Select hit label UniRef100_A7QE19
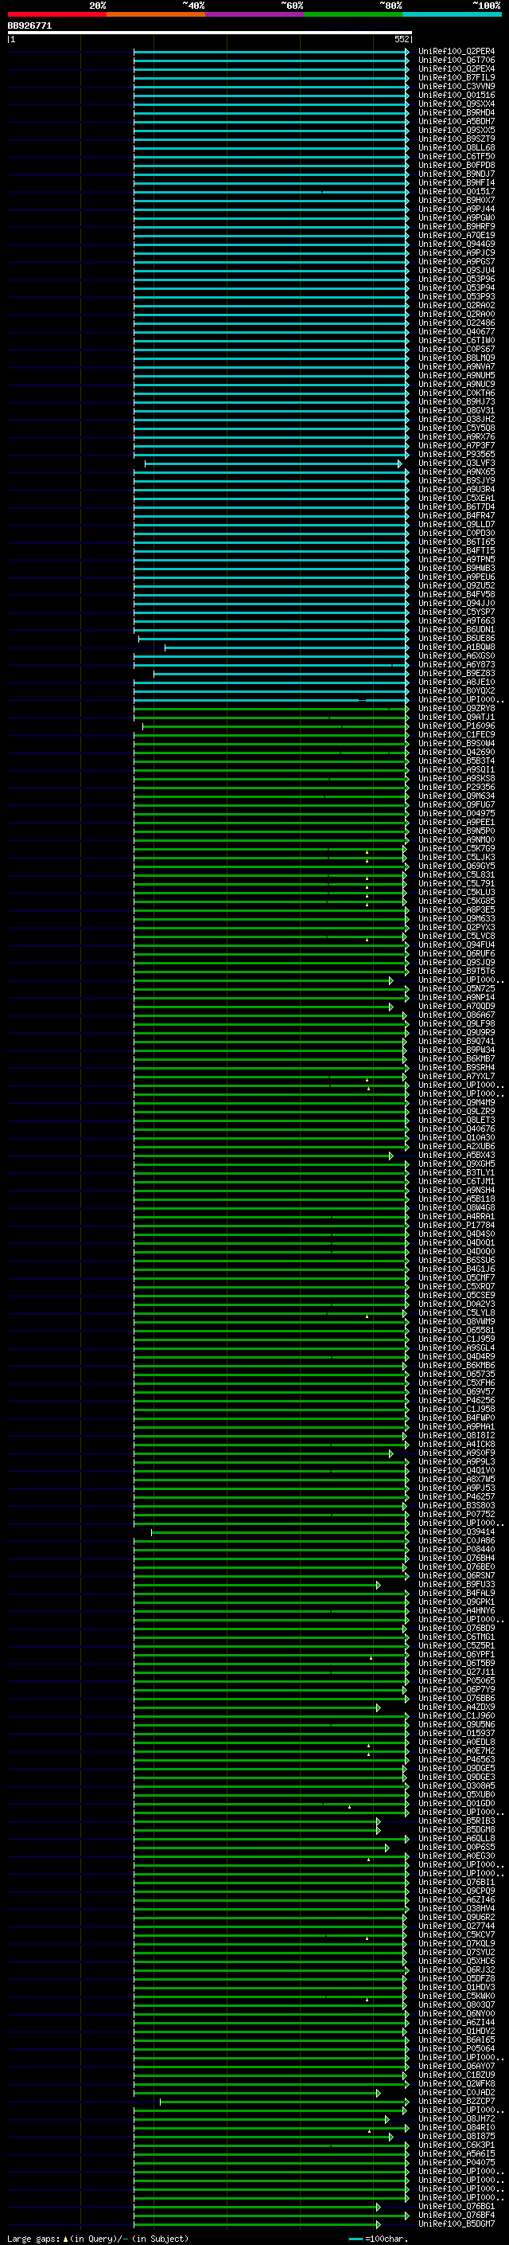The height and width of the screenshot is (2245, 509). (x=457, y=235)
